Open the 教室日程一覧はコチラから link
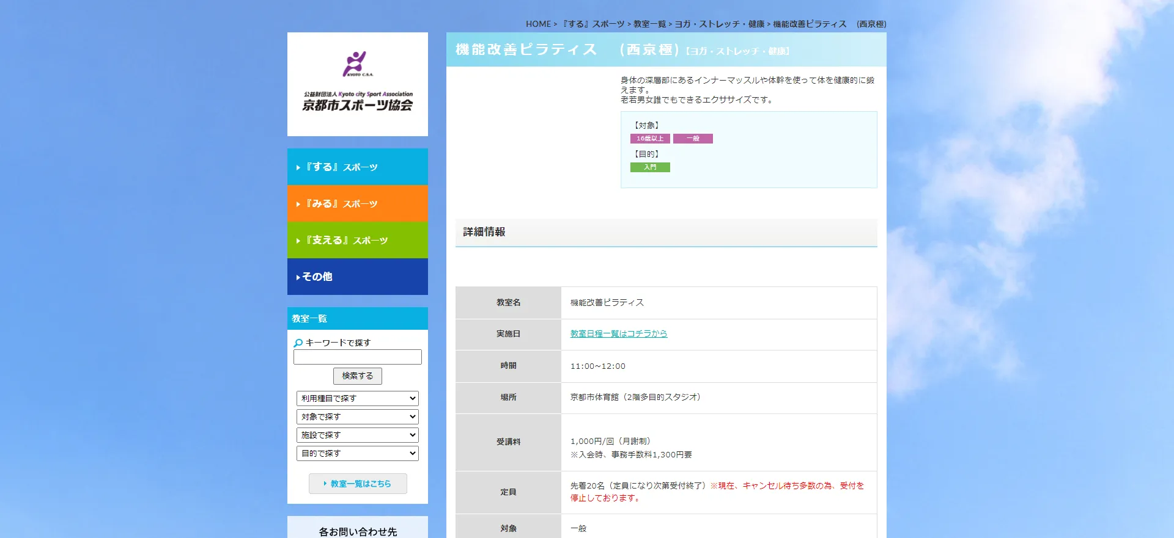The height and width of the screenshot is (538, 1174). (x=618, y=334)
